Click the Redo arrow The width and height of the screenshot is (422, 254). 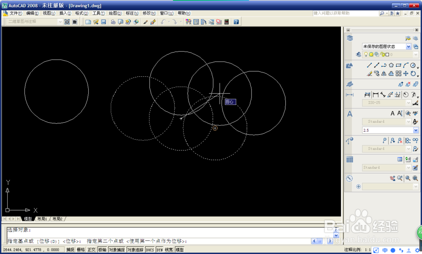(x=174, y=22)
